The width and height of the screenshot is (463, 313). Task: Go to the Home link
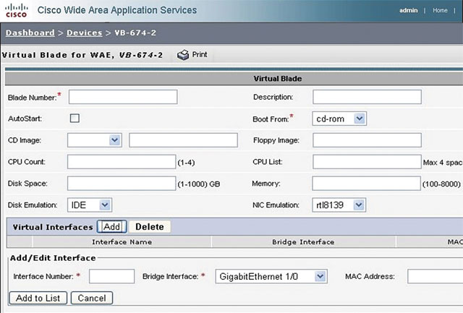click(440, 10)
